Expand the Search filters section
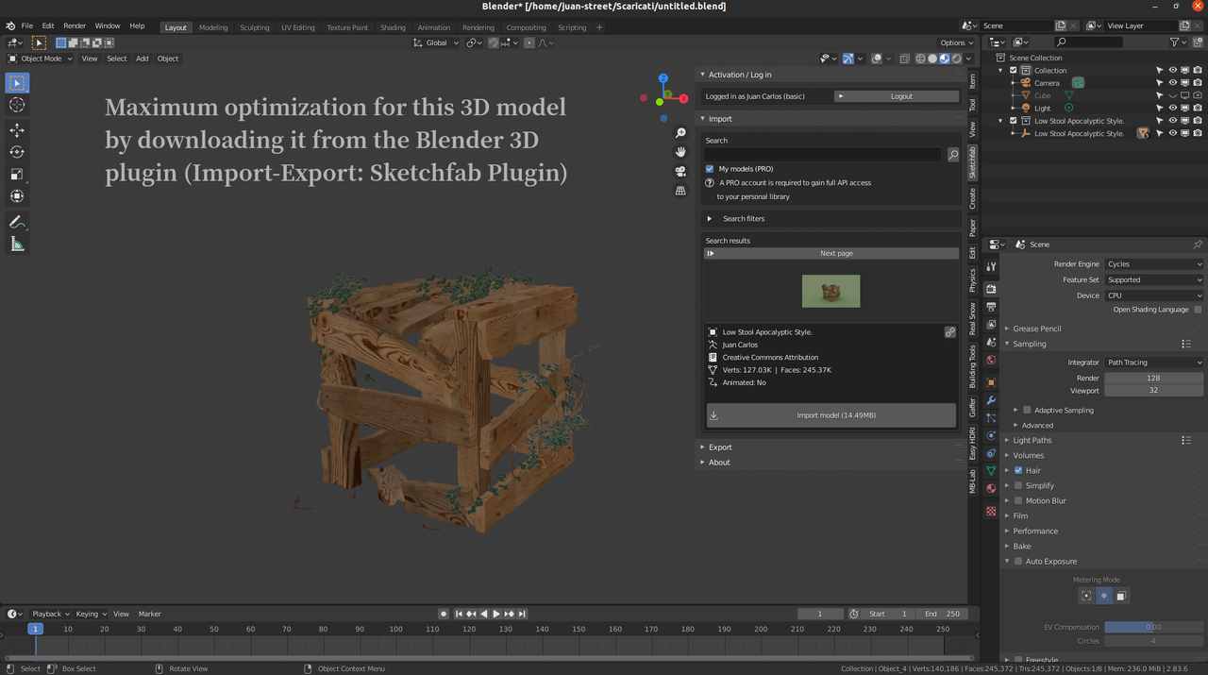This screenshot has height=675, width=1208. click(744, 219)
